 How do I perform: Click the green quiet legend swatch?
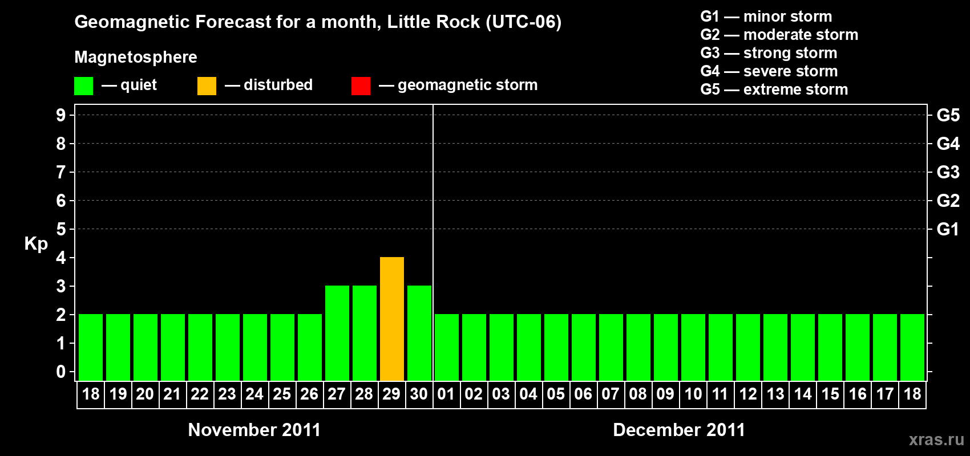(83, 86)
